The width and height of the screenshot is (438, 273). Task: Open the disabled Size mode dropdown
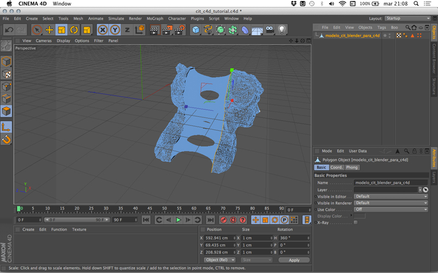[257, 260]
